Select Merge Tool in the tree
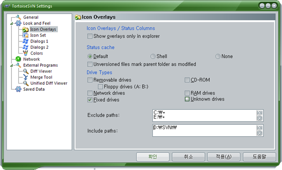Screen dimensions: 282x170 (x=41, y=77)
